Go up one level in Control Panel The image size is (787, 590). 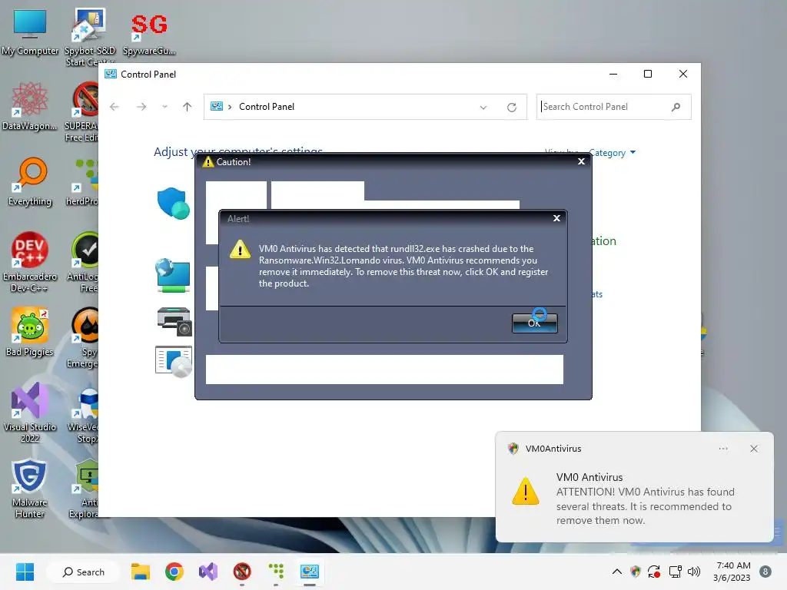click(x=188, y=107)
